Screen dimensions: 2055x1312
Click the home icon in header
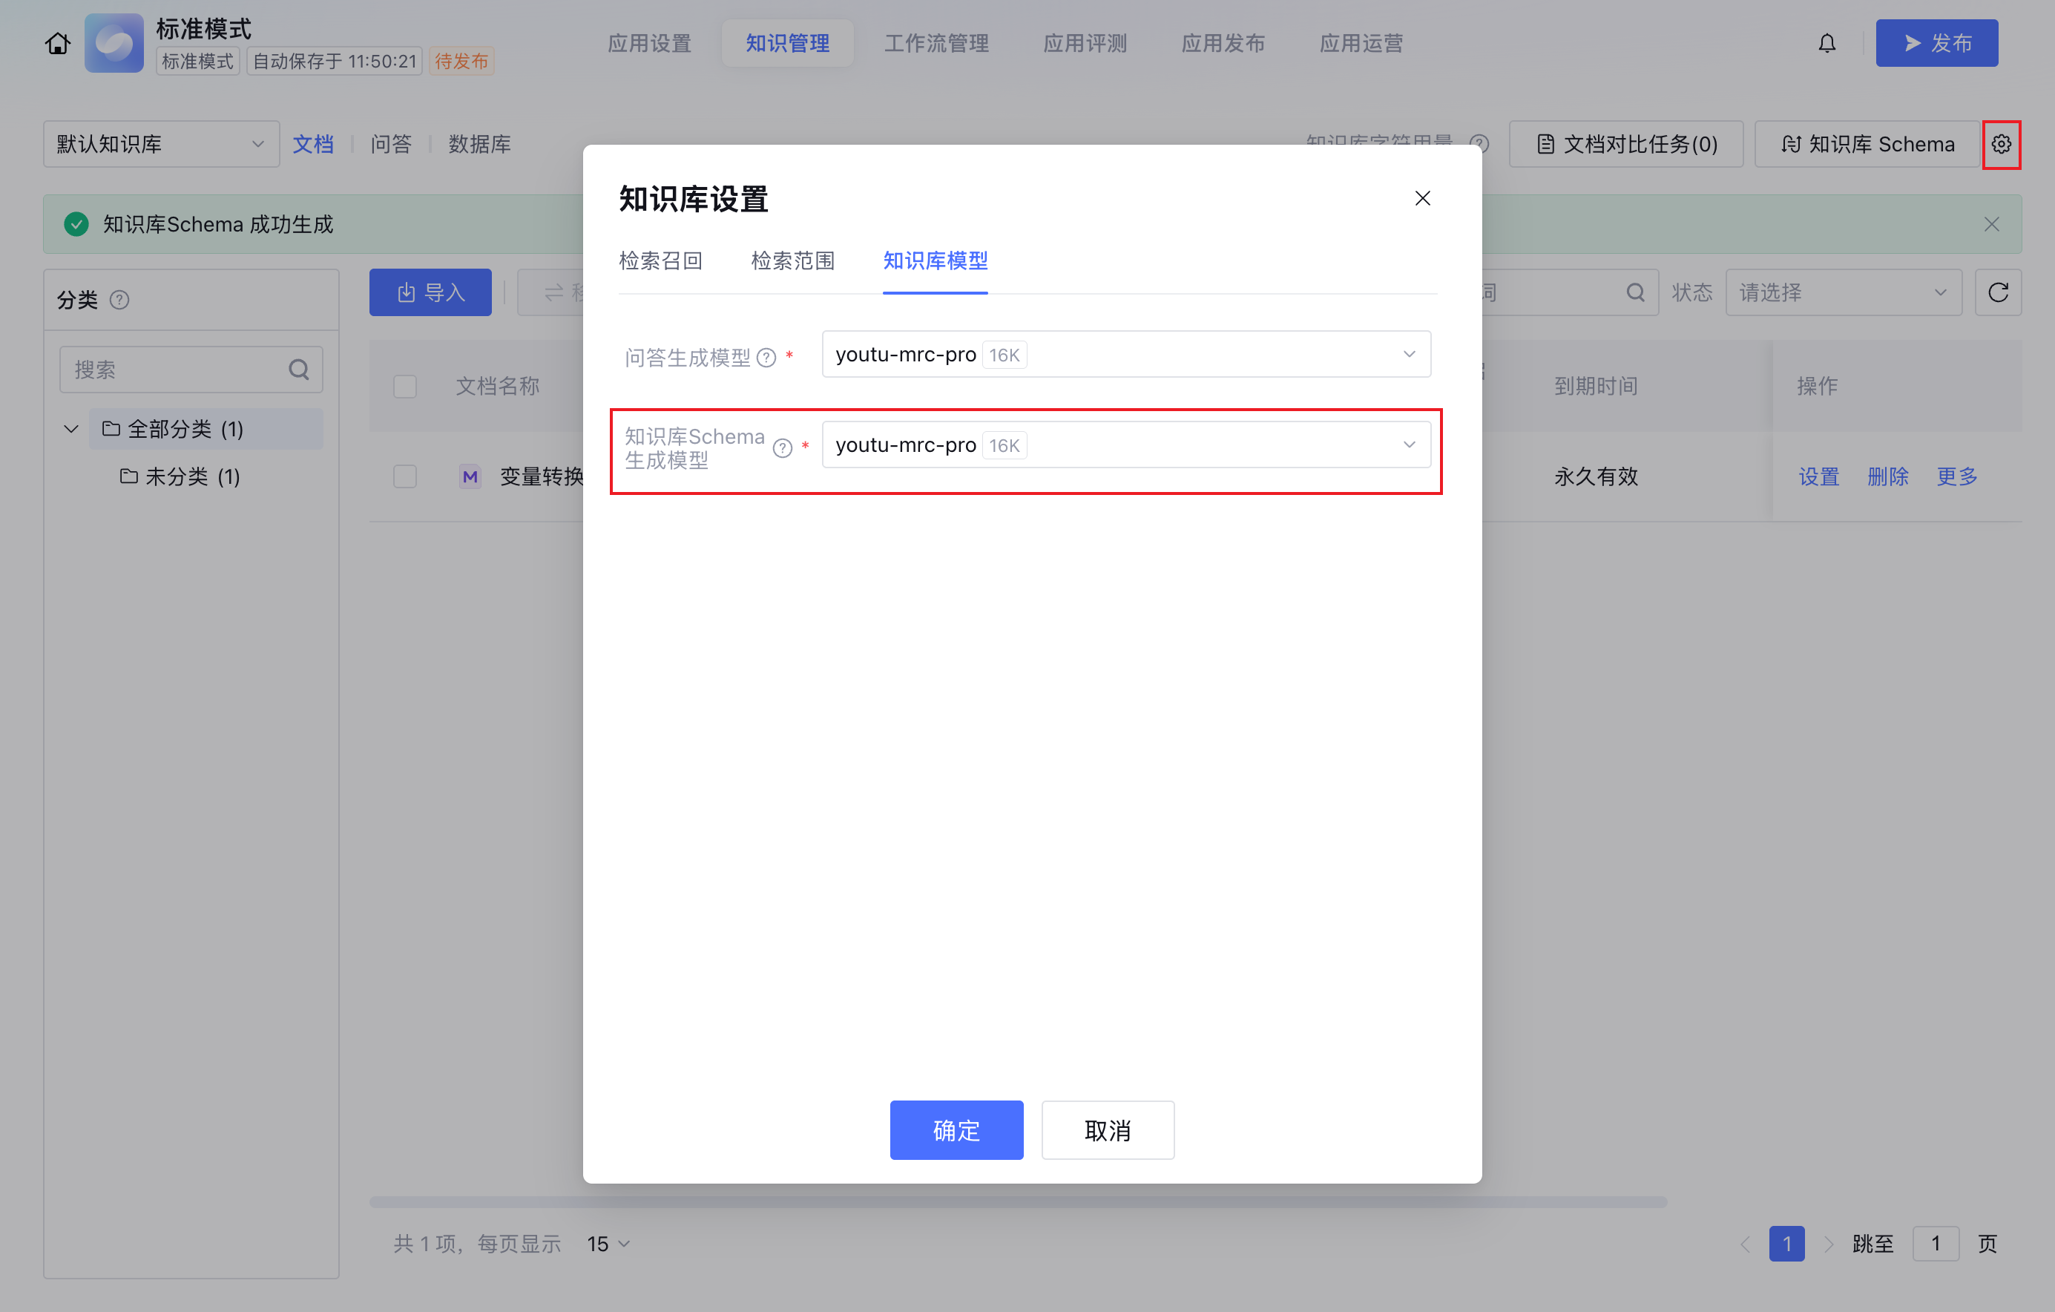(58, 43)
